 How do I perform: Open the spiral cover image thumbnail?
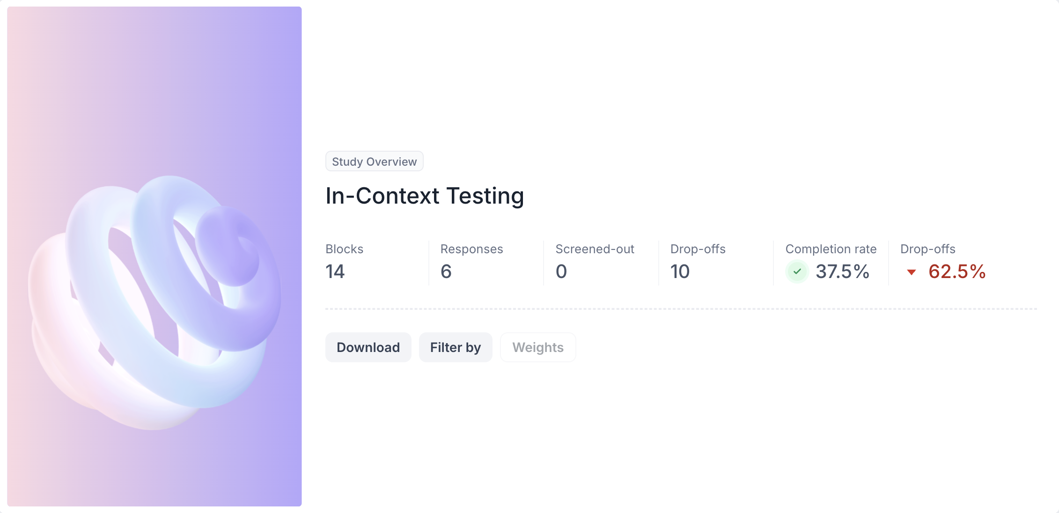(x=154, y=256)
